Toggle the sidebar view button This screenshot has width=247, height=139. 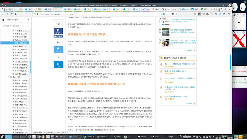[200, 14]
